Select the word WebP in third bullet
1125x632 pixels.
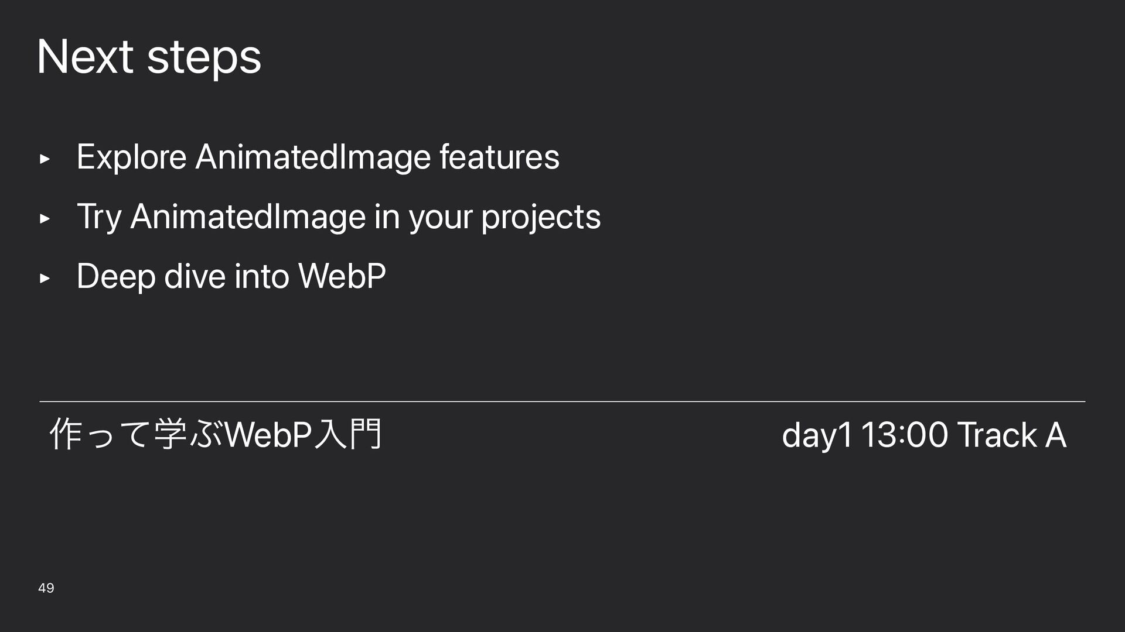(x=342, y=276)
